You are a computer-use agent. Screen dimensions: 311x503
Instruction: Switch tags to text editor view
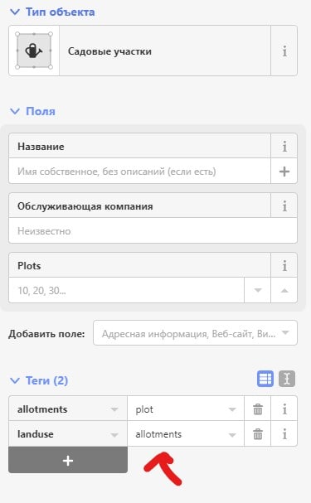coord(287,379)
